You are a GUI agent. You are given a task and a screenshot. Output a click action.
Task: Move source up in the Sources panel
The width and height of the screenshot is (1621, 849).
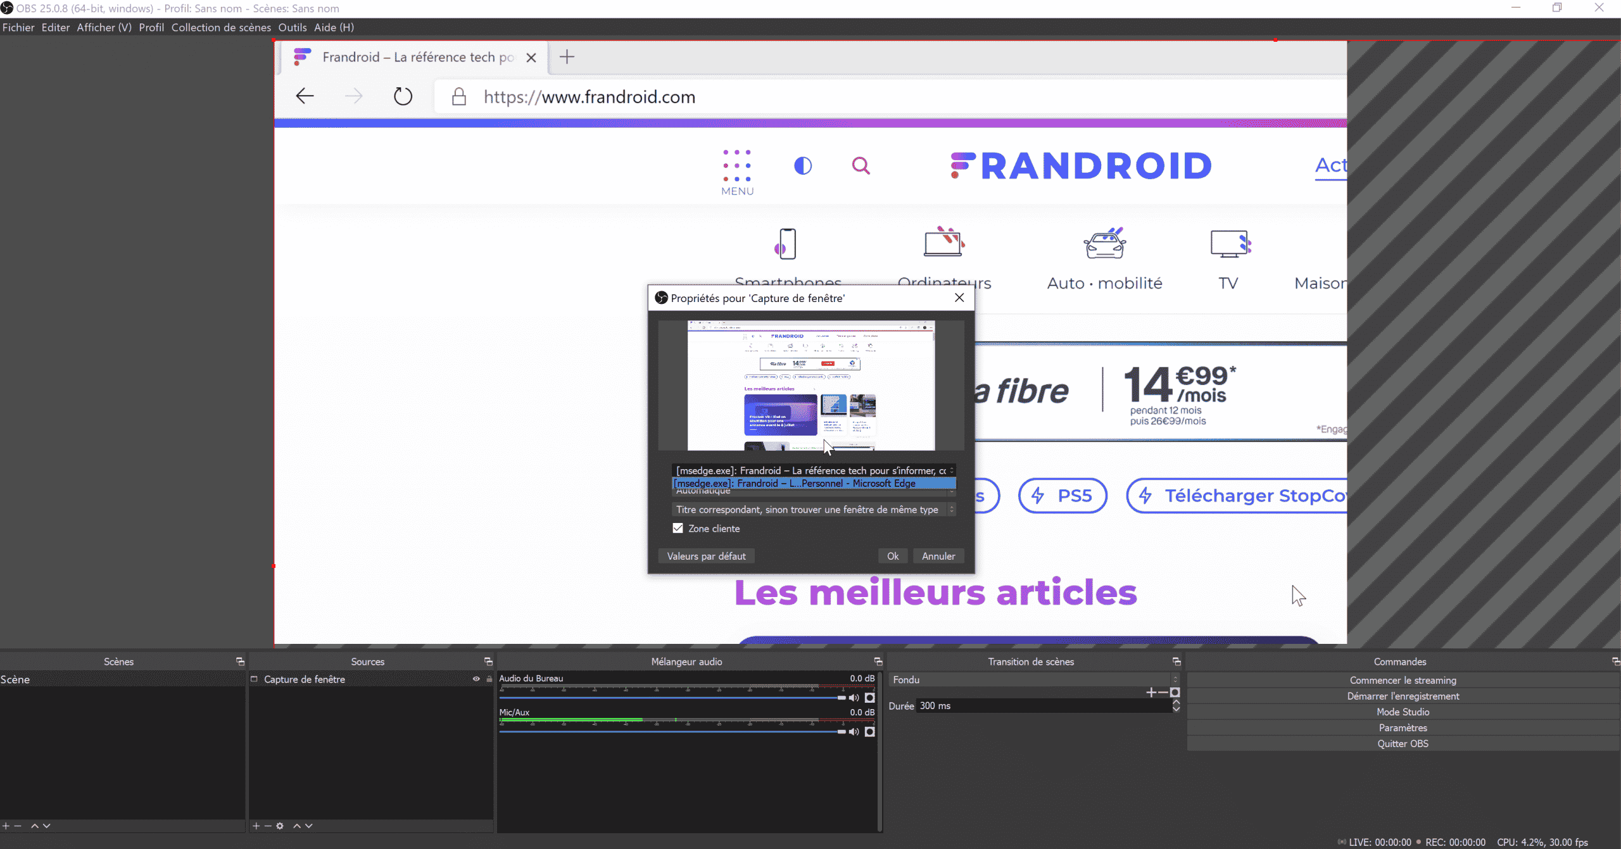pos(297,826)
